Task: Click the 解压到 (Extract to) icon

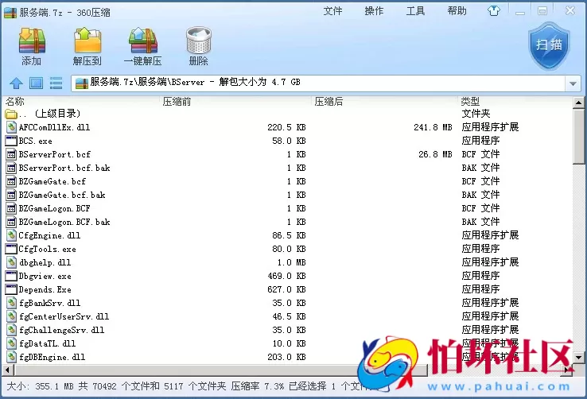Action: (x=87, y=41)
